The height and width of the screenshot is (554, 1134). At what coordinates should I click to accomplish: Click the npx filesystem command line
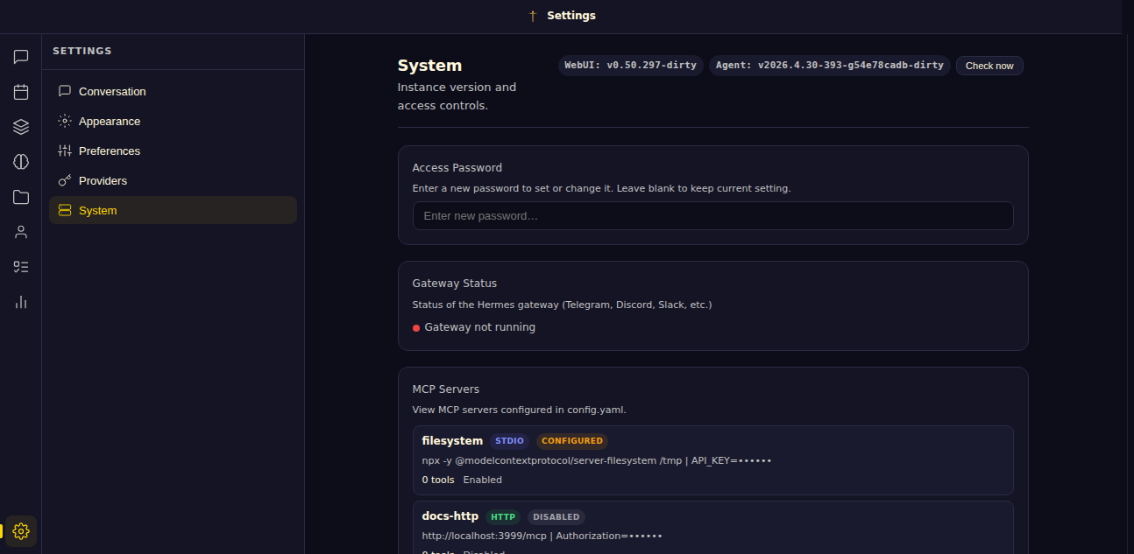click(597, 460)
